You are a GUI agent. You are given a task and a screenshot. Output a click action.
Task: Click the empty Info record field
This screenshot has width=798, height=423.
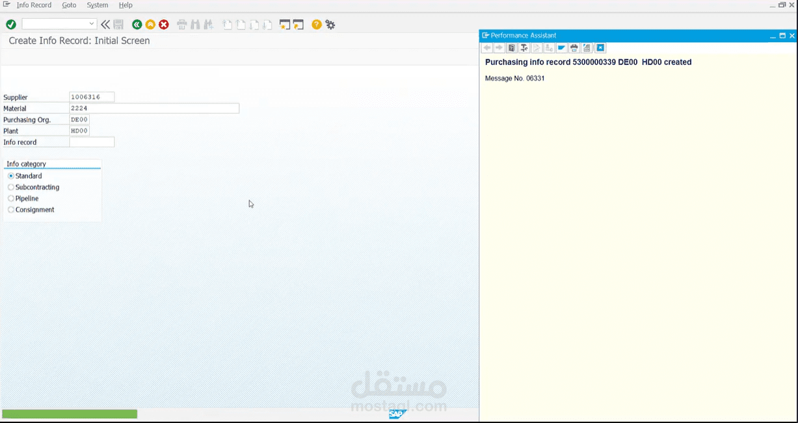click(92, 142)
